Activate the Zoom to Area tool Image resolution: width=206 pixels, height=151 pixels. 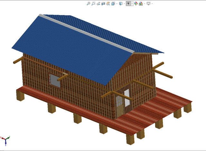click(x=93, y=4)
